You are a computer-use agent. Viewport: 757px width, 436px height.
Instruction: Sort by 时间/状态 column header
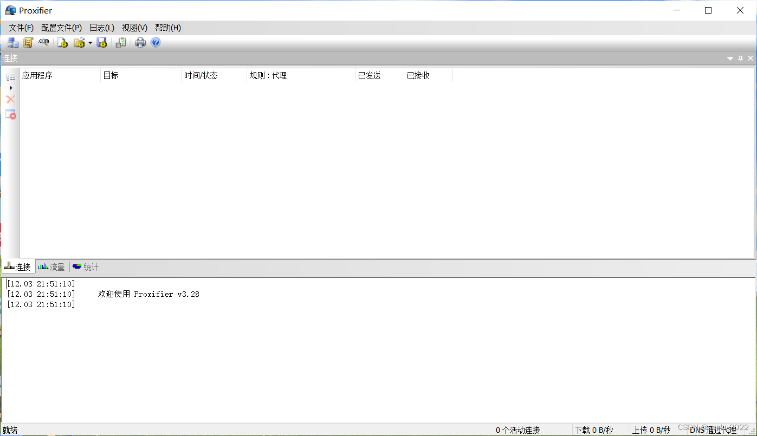215,75
